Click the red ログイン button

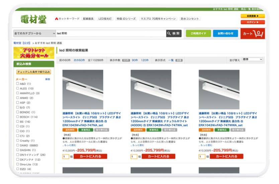click(253, 22)
